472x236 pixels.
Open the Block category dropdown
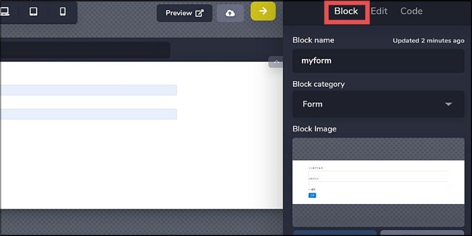(x=378, y=104)
